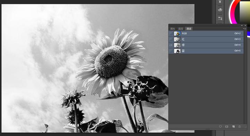Create new channel icon
This screenshot has width=250, height=136.
point(233,126)
